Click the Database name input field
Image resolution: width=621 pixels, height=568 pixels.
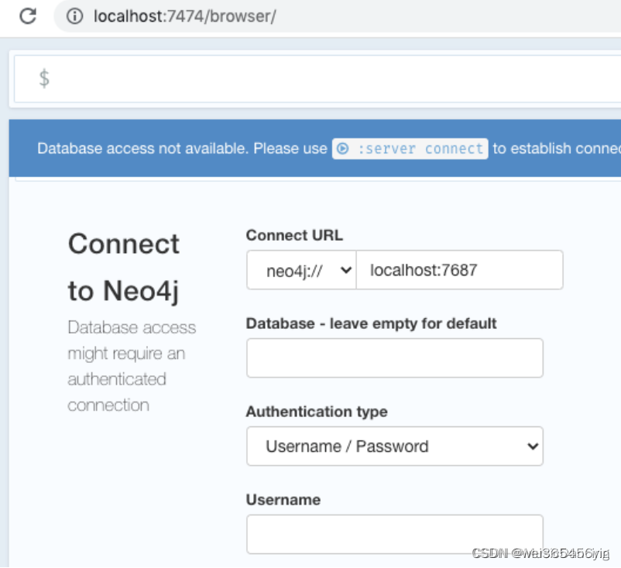pos(394,358)
